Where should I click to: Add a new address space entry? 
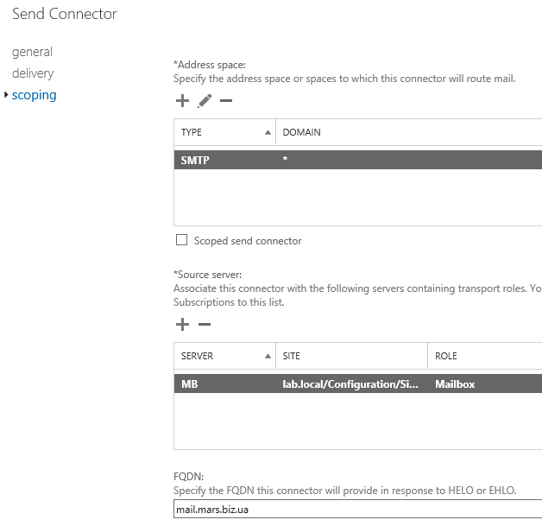click(x=182, y=101)
